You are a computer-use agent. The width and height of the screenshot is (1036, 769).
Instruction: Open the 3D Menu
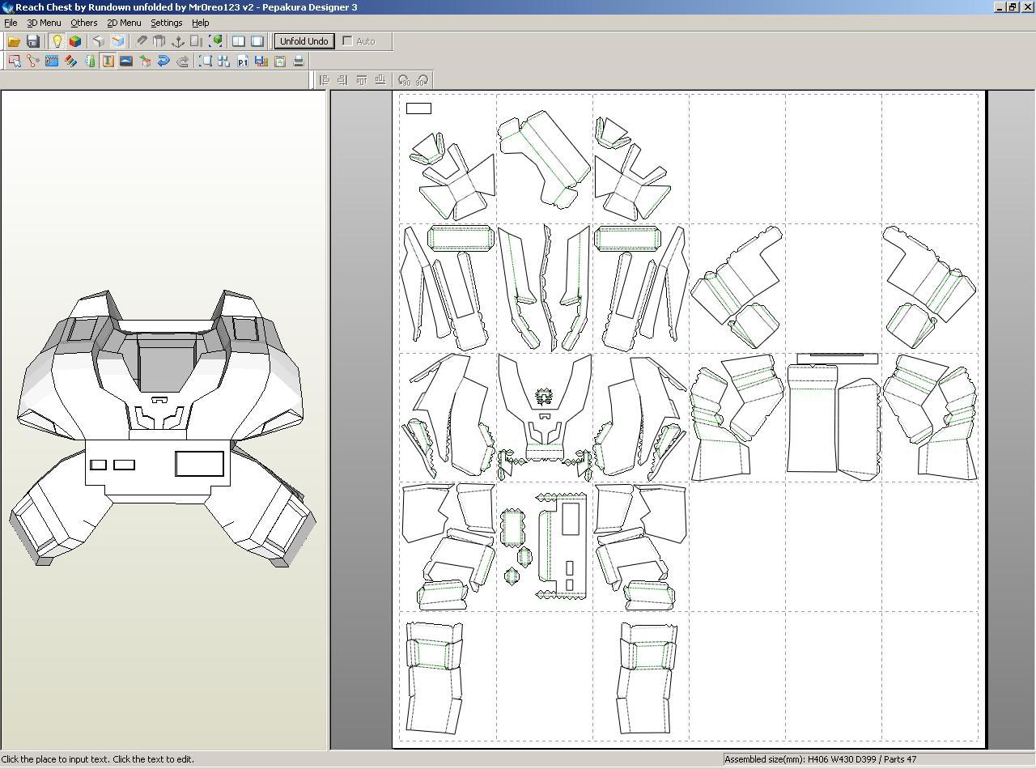(x=44, y=23)
